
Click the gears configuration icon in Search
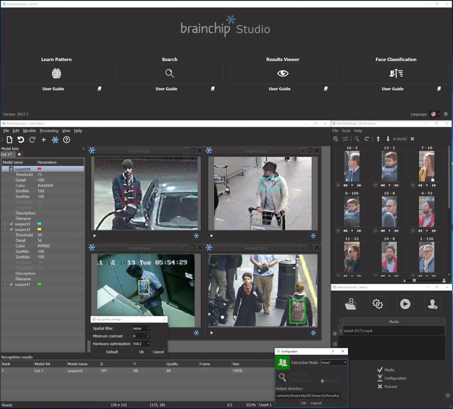pyautogui.click(x=377, y=304)
